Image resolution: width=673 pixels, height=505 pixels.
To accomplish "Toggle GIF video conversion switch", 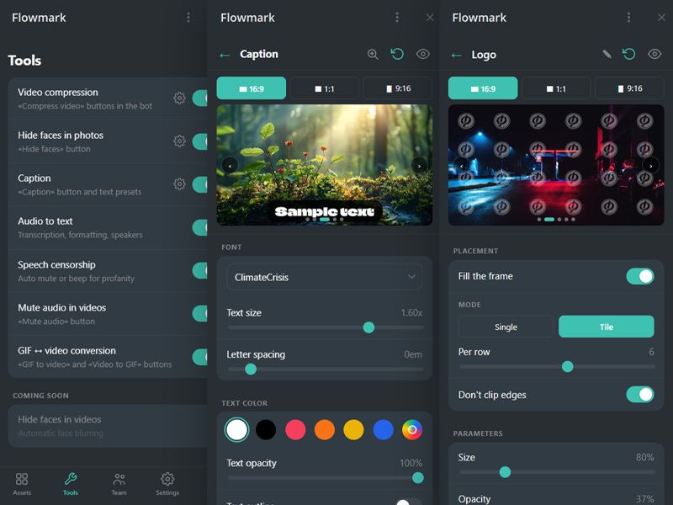I will [199, 357].
